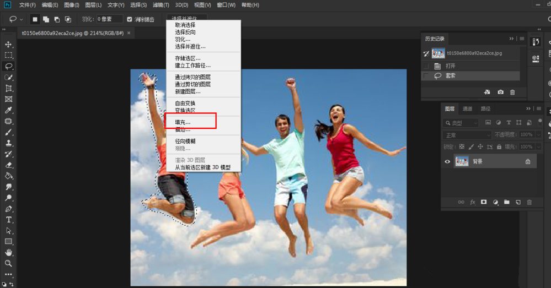Click the Zoom magnifier tool
This screenshot has height=288, width=551.
(8, 263)
